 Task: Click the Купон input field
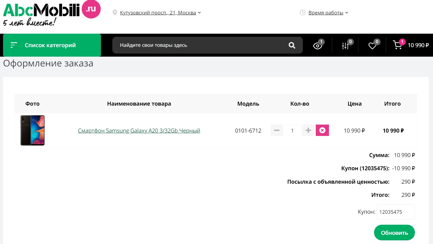point(396,212)
